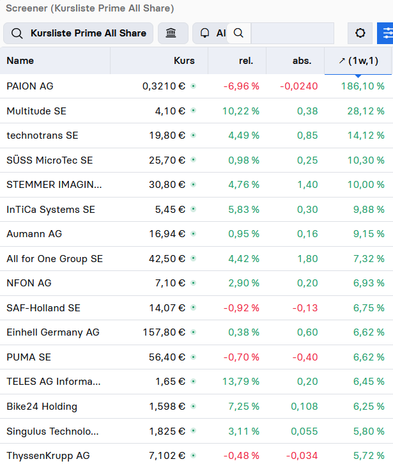Click the magnifier in Kursliste Prime All Share

(x=17, y=33)
